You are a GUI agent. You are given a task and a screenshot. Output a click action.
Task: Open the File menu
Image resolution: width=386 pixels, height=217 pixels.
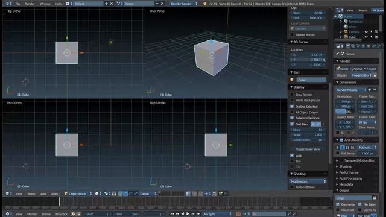click(17, 4)
